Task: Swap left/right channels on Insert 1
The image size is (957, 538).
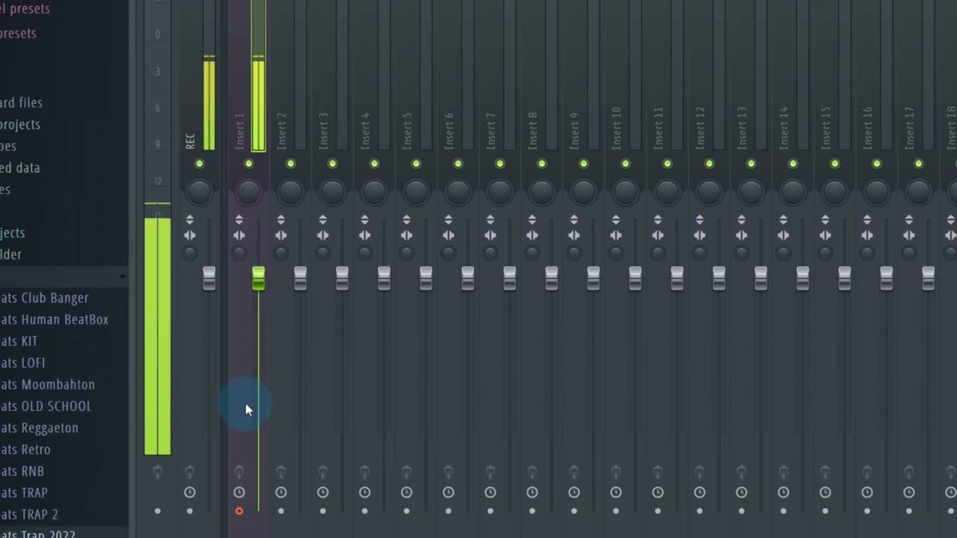Action: 239,235
